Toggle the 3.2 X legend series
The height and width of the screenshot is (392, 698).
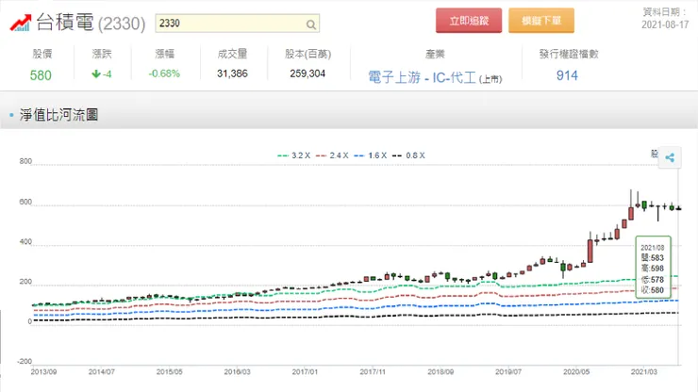(x=293, y=155)
